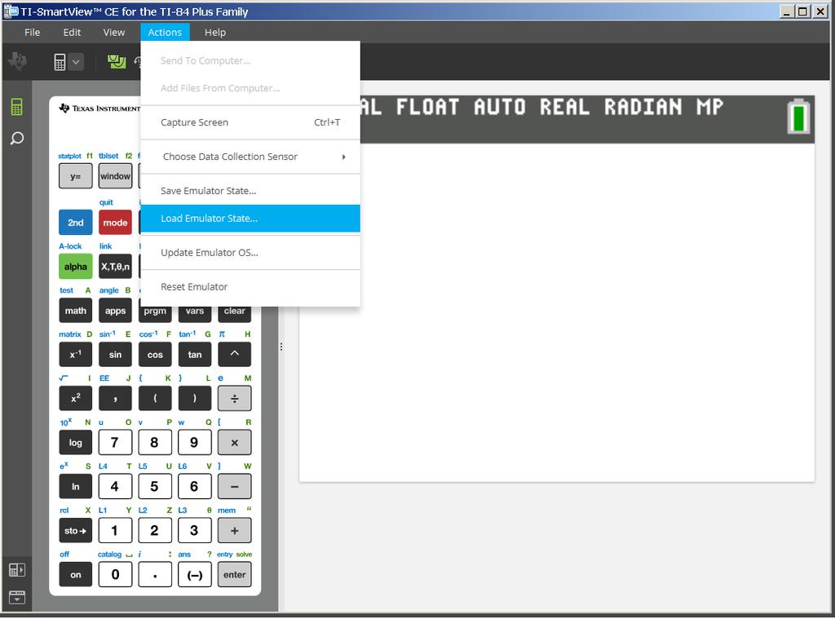835x619 pixels.
Task: Click the number 0 key
Action: pos(115,575)
